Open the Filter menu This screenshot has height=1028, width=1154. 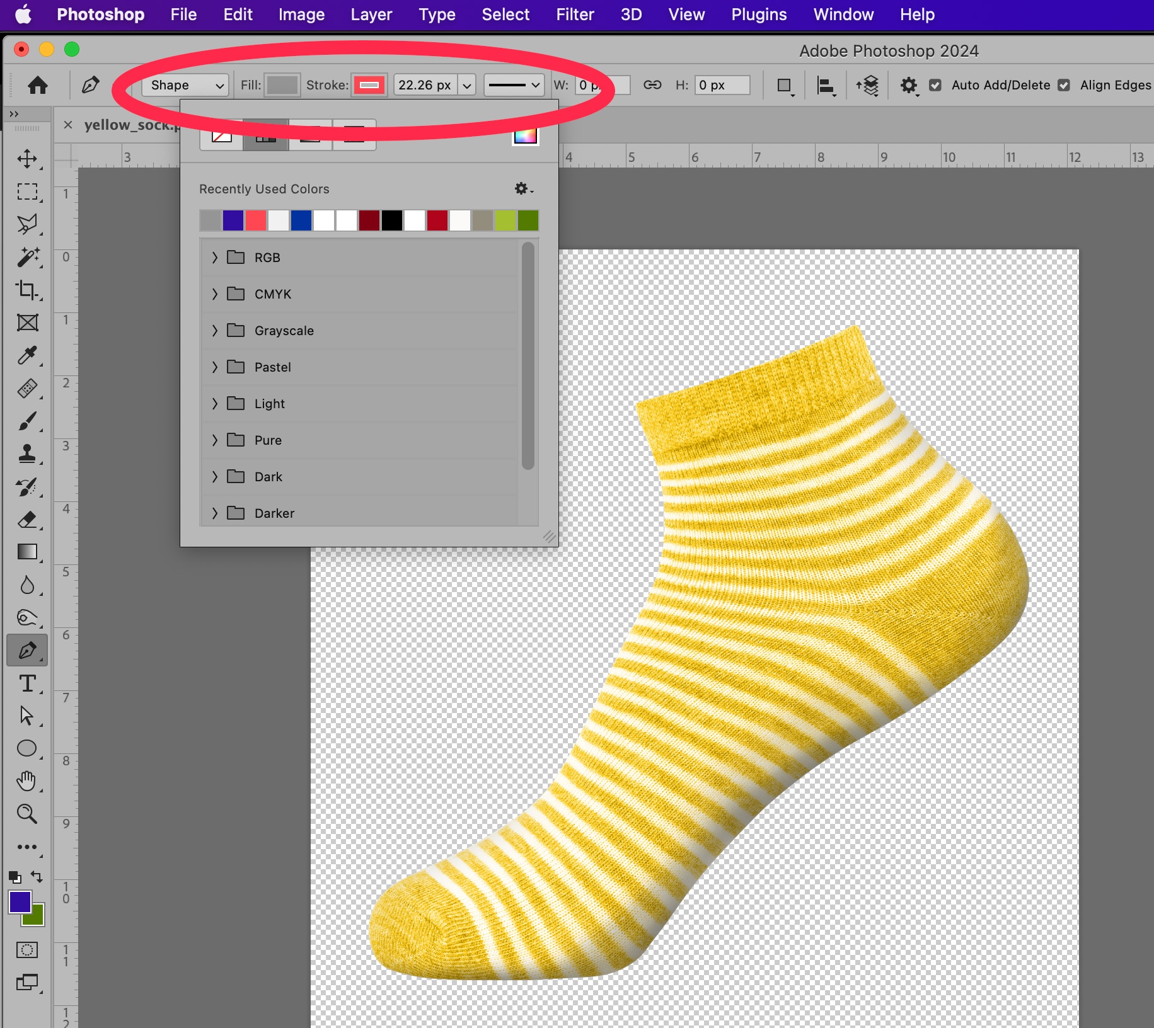tap(574, 14)
